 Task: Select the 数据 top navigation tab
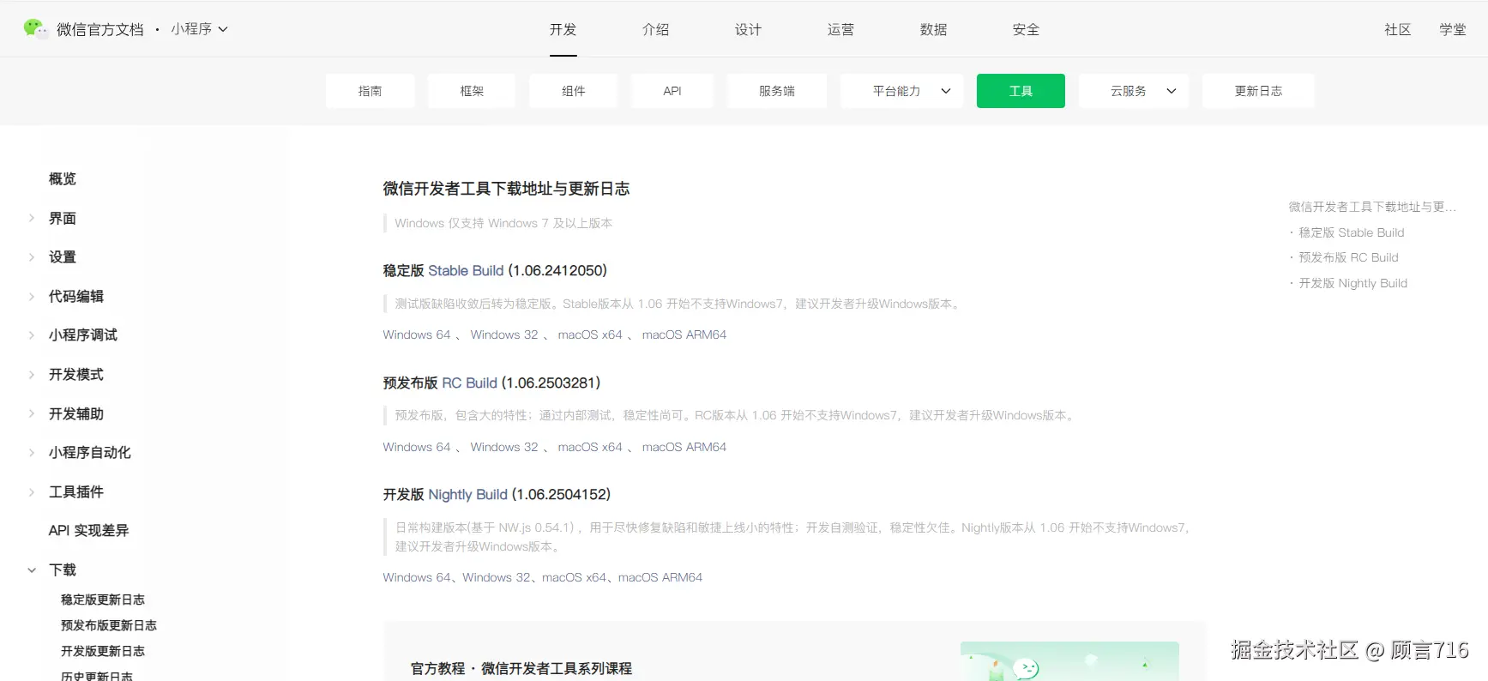933,29
